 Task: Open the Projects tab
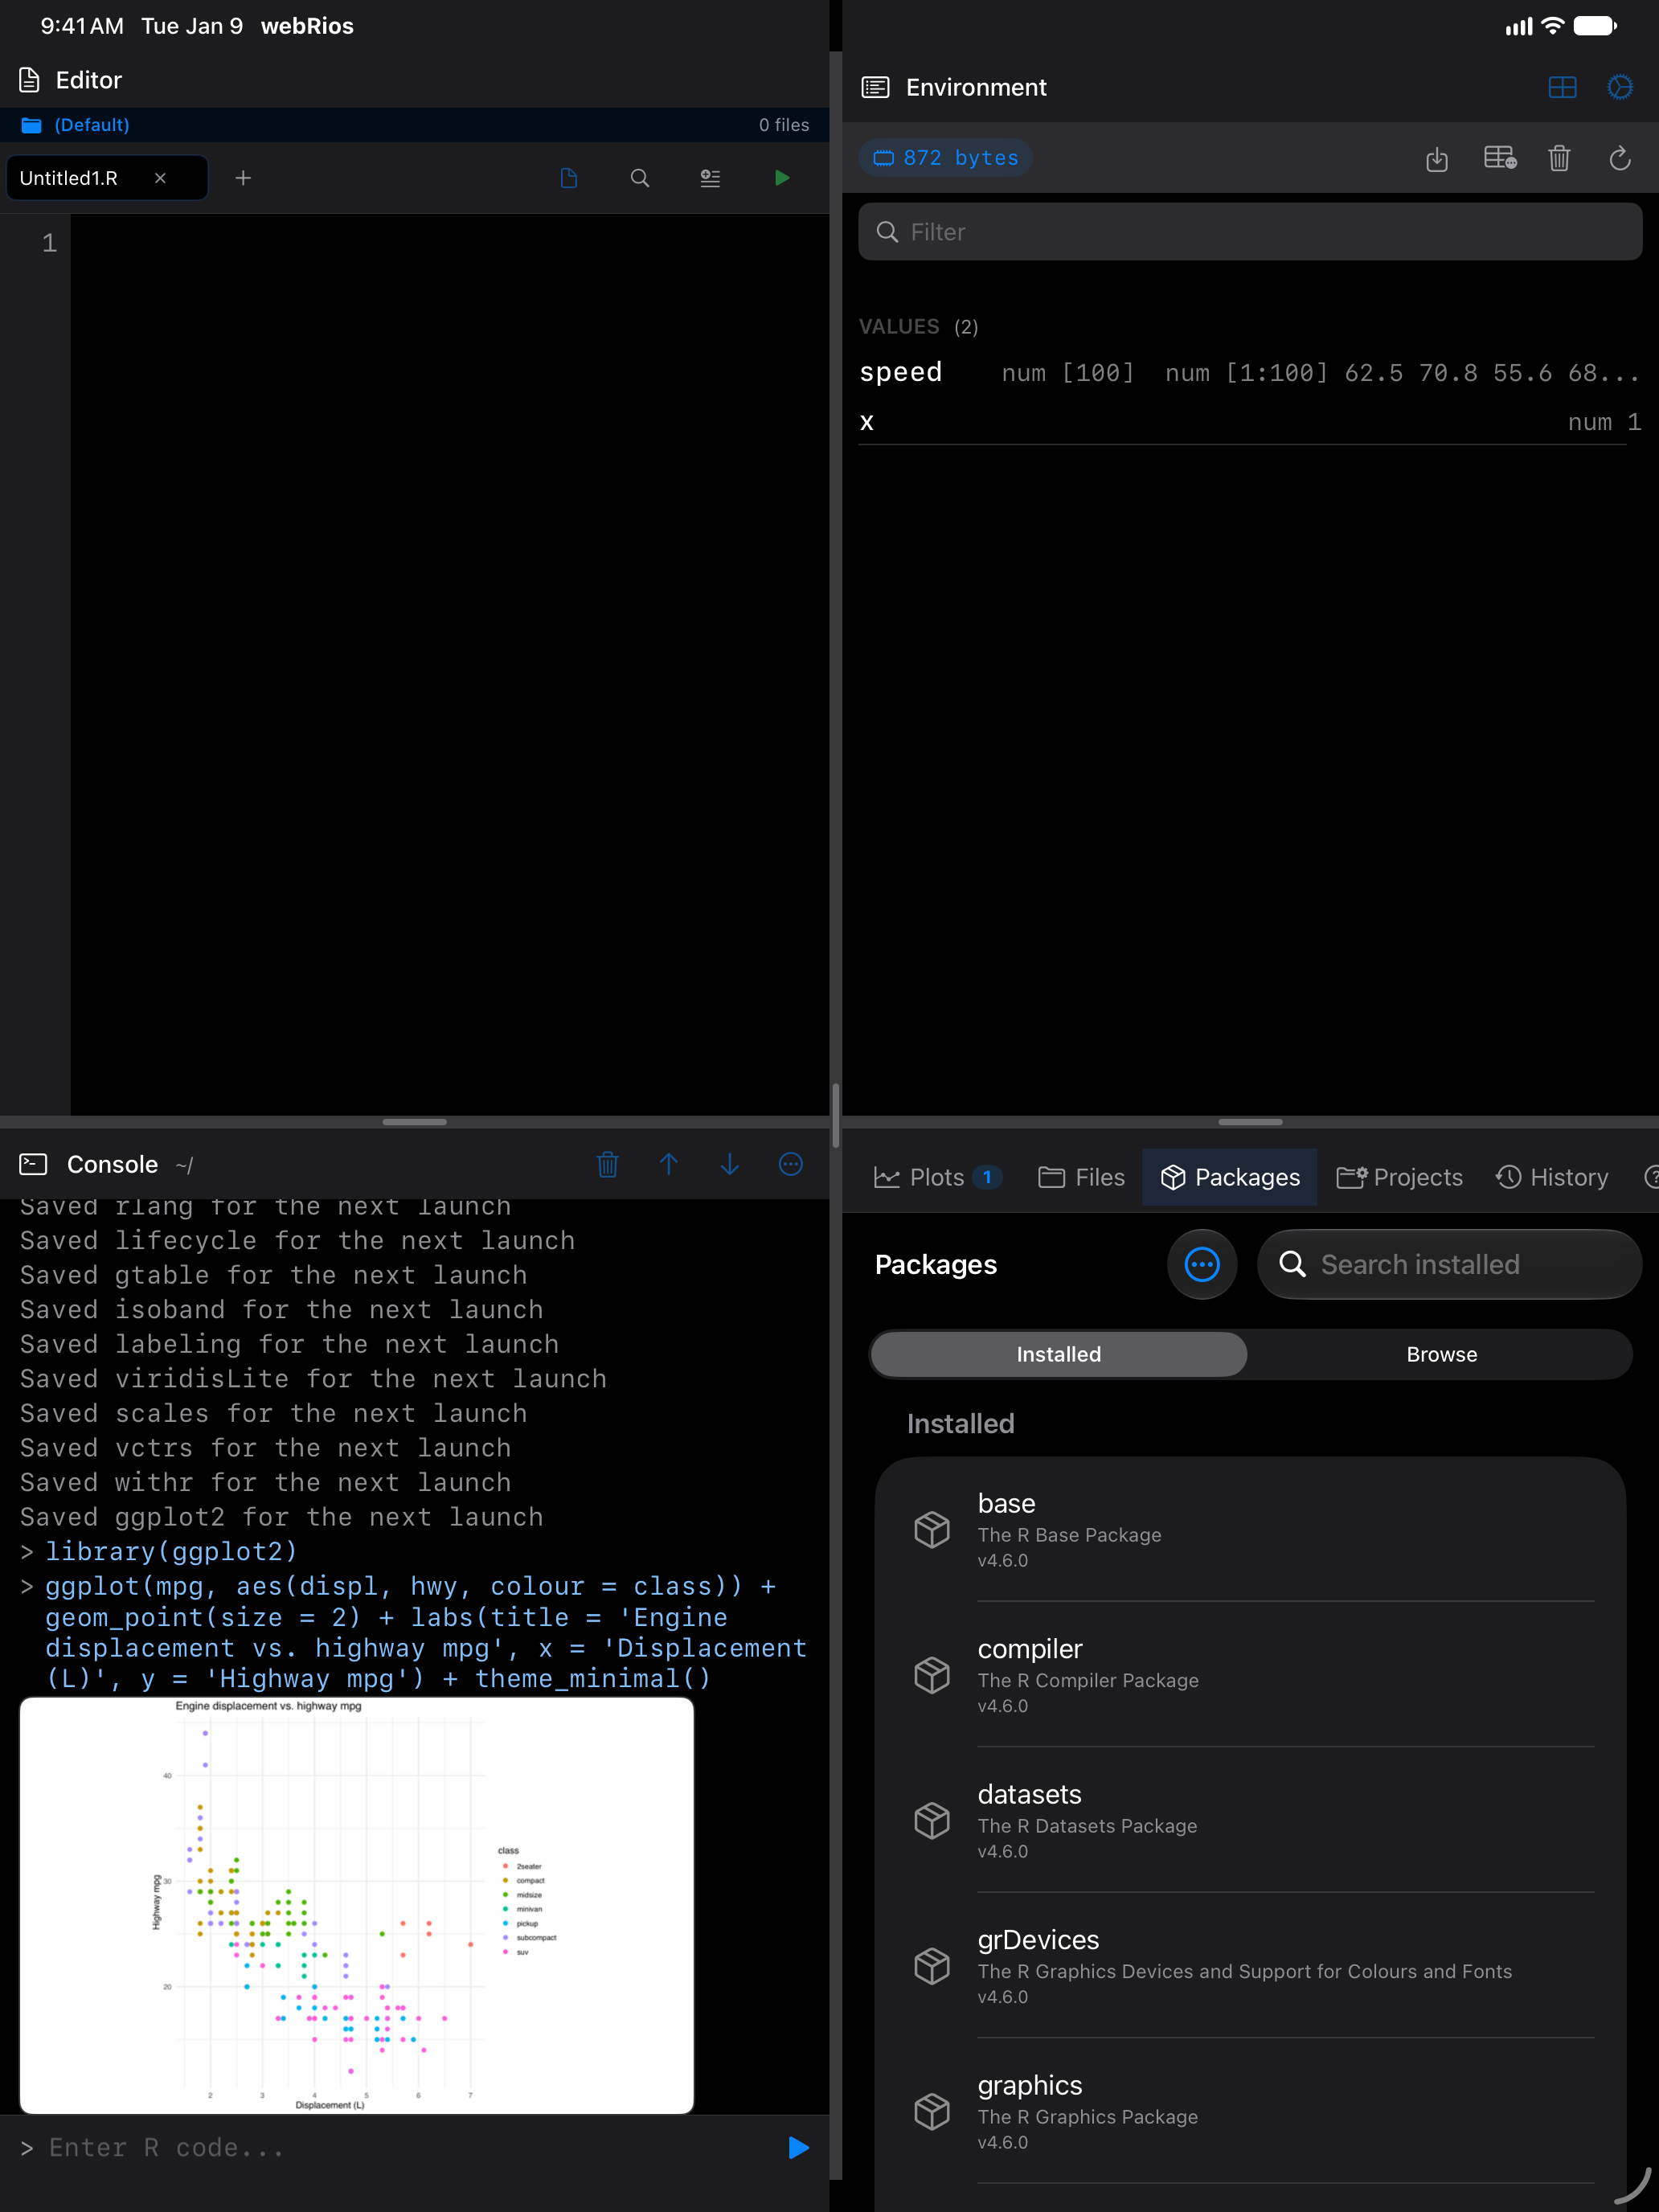point(1399,1177)
